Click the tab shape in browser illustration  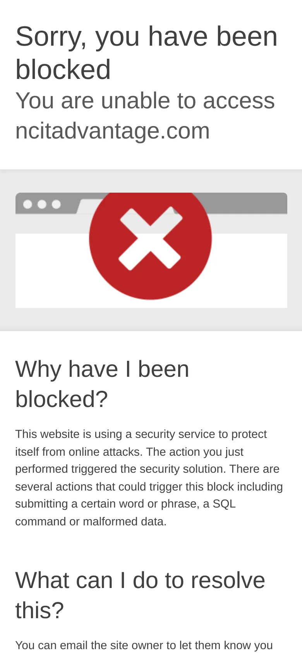(x=85, y=206)
